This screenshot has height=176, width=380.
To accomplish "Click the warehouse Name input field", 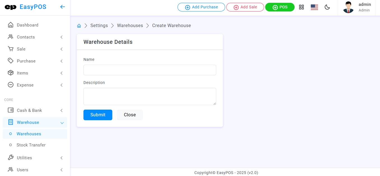I will [x=150, y=70].
